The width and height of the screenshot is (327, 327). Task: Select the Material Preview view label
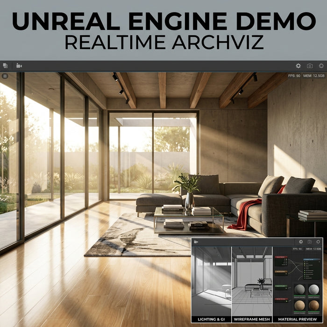[x=298, y=319]
